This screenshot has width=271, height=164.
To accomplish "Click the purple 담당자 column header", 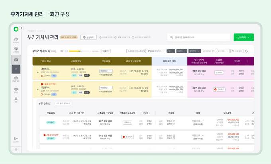I will (237, 61).
